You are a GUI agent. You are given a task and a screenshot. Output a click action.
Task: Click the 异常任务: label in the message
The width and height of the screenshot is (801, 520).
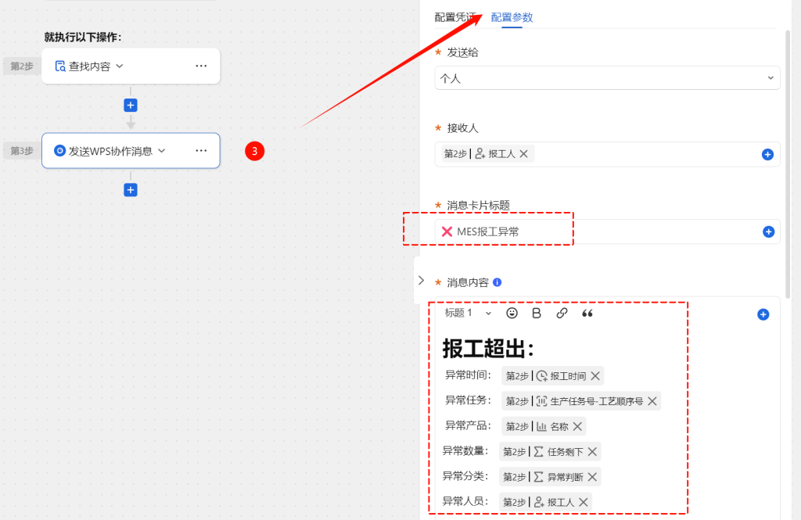(x=468, y=400)
